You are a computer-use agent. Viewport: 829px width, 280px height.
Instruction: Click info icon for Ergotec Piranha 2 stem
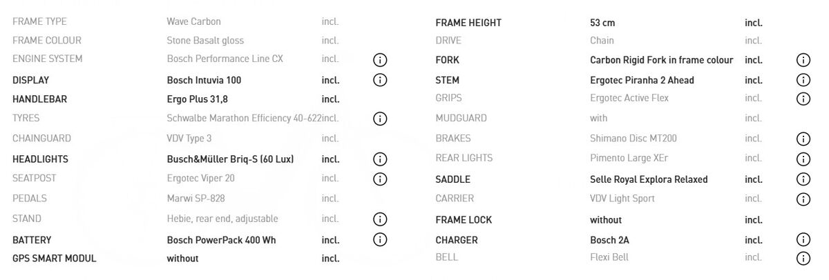point(803,80)
